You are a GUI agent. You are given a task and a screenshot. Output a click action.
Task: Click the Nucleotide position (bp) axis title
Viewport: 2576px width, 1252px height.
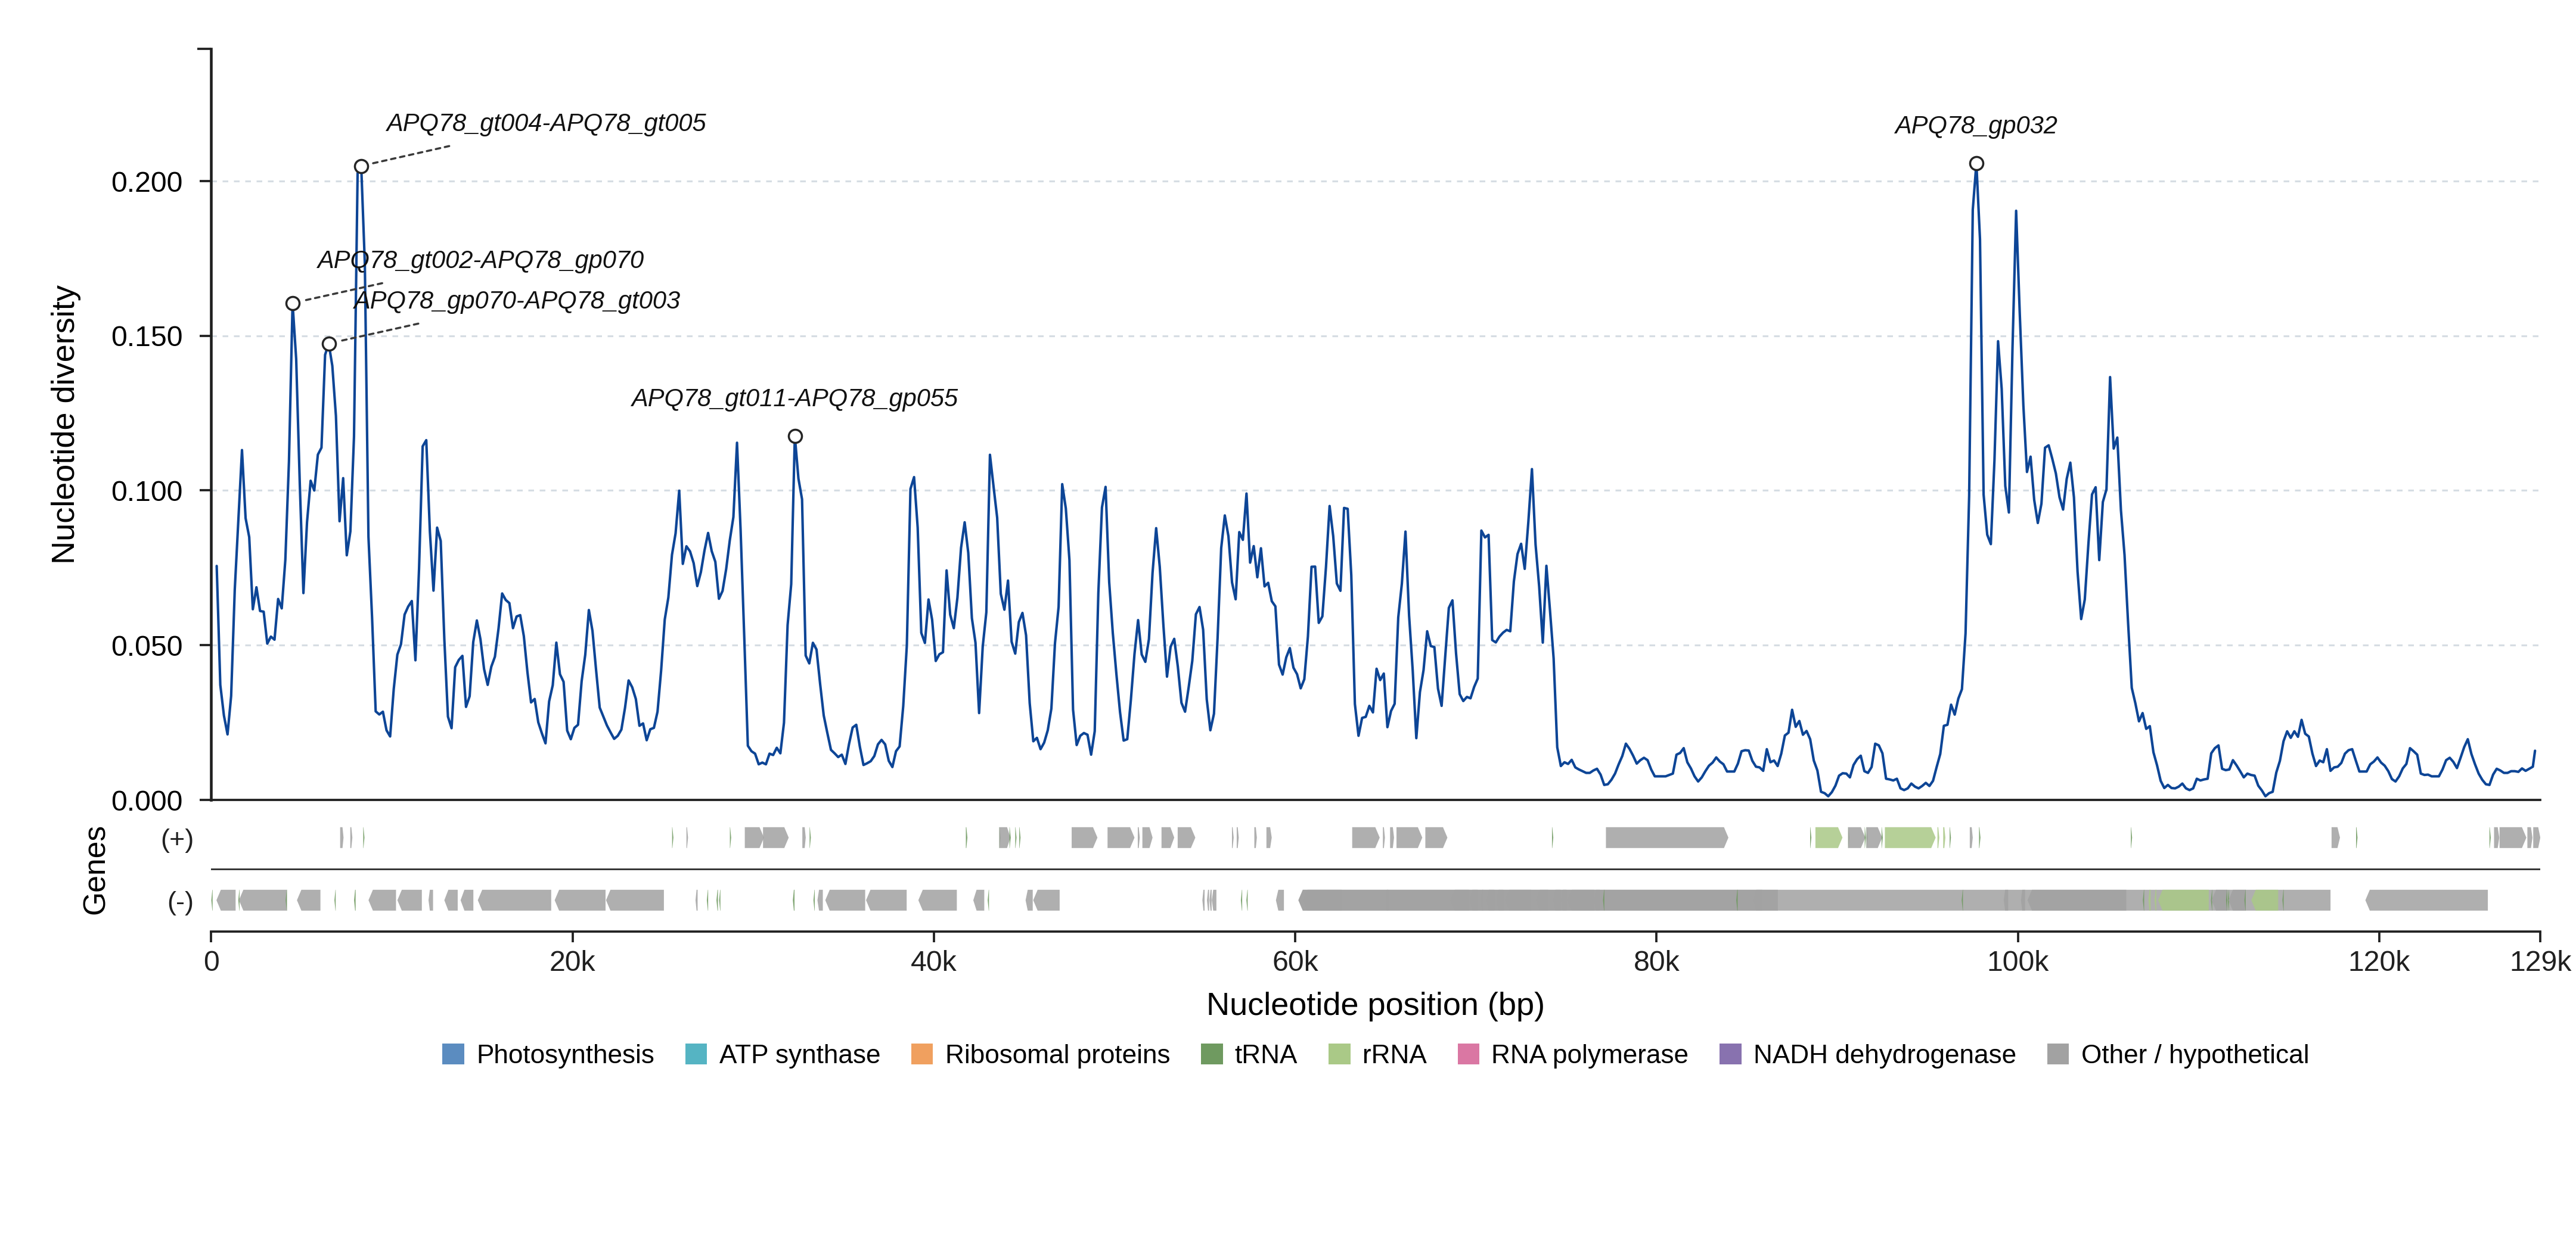click(x=1375, y=1004)
